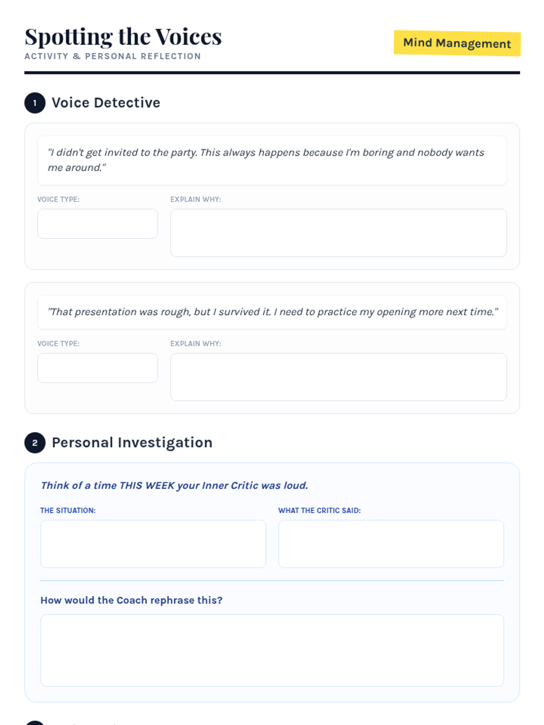Click the What the Critic Said box
544x725 pixels.
391,544
